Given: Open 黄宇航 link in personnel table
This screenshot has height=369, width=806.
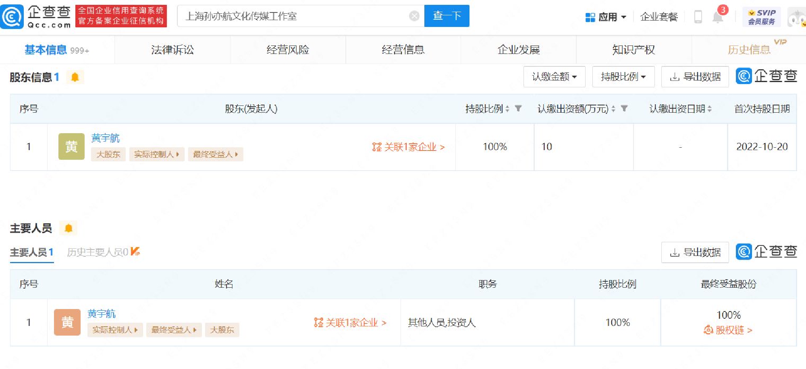Looking at the screenshot, I should pyautogui.click(x=102, y=313).
